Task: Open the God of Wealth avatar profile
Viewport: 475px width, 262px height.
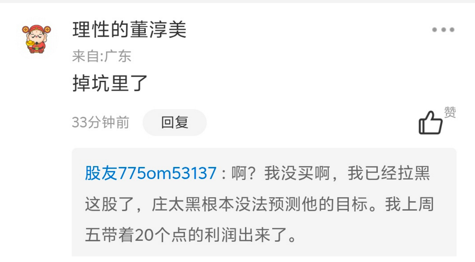Action: (x=36, y=39)
